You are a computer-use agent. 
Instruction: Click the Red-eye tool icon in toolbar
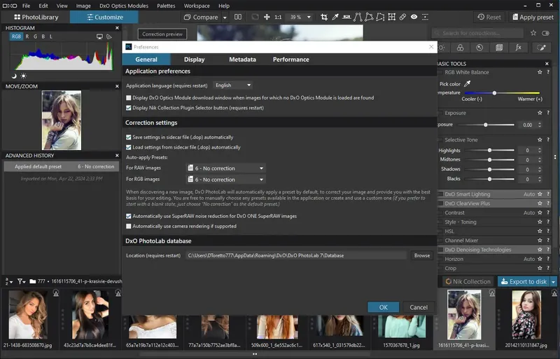click(x=414, y=17)
